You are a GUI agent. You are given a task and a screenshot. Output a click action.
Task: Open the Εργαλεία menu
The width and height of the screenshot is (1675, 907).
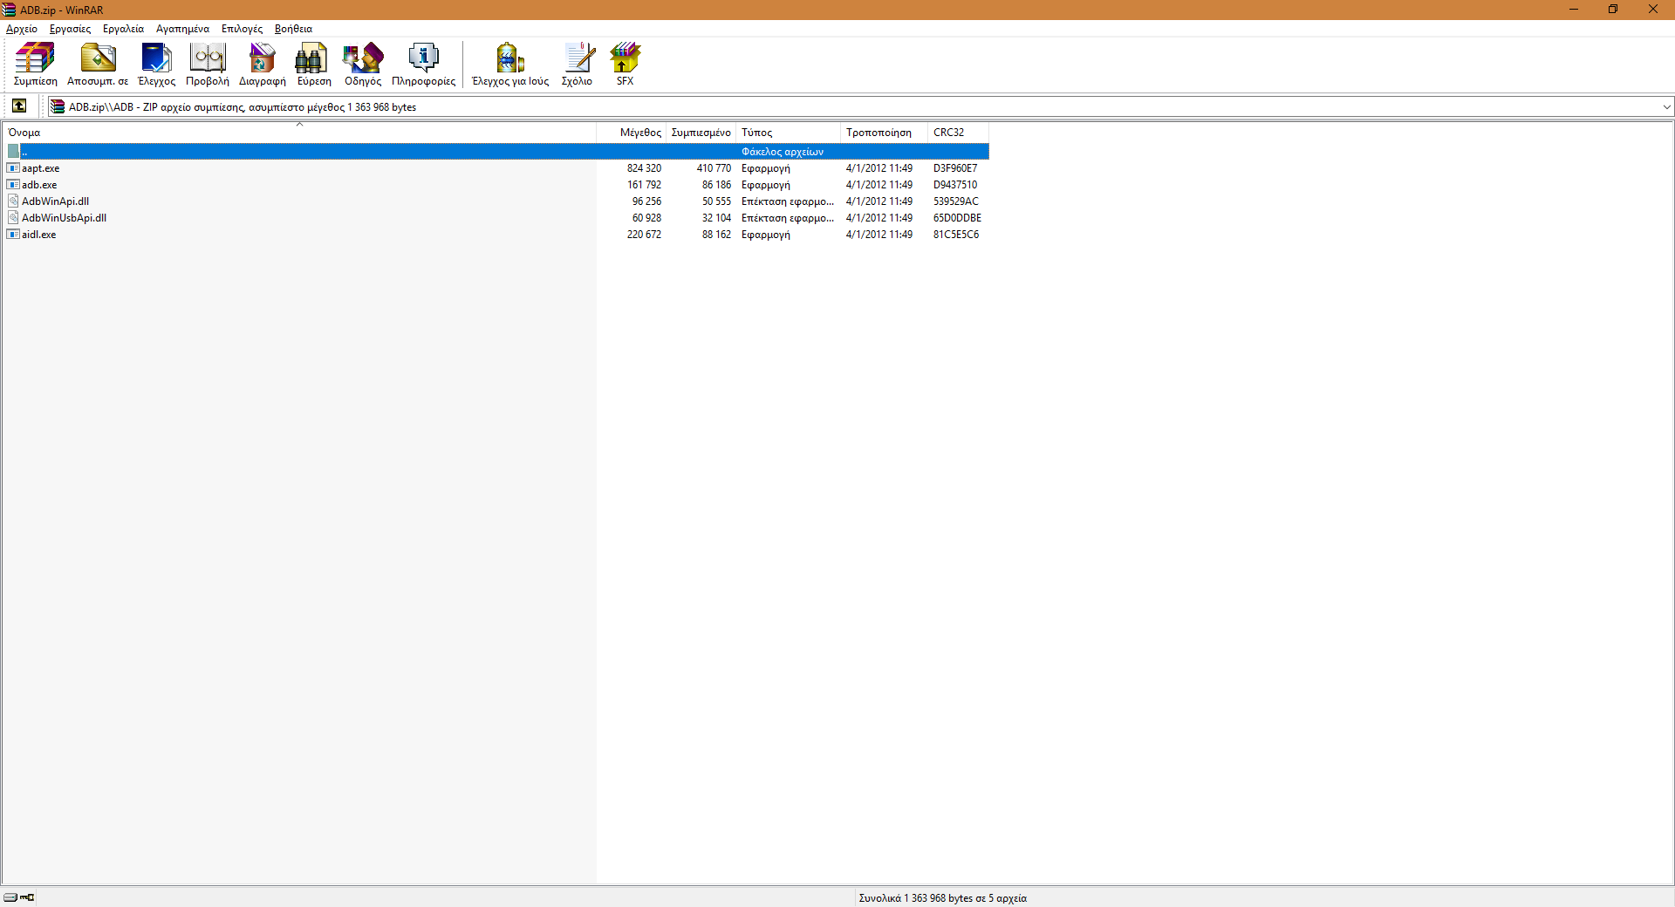click(x=123, y=29)
